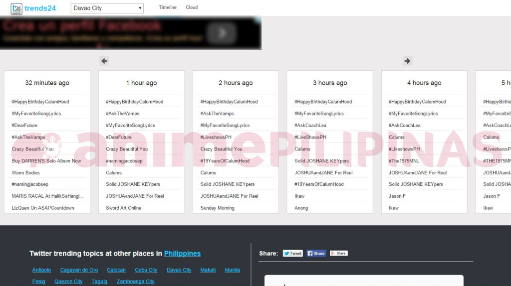The image size is (511, 286).
Task: Click Crazy Beautiful You in 2 hours ago column
Action: [221, 149]
